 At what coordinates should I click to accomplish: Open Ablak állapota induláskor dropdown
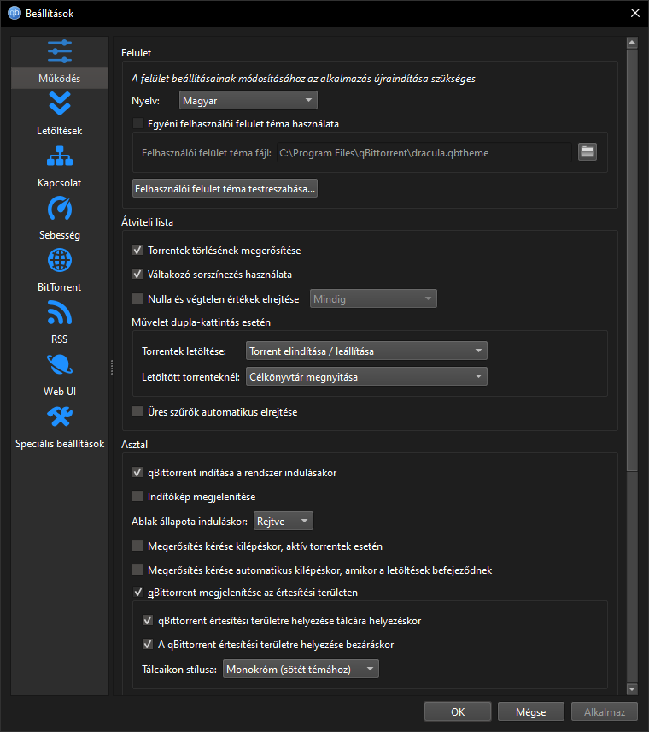[x=283, y=521]
